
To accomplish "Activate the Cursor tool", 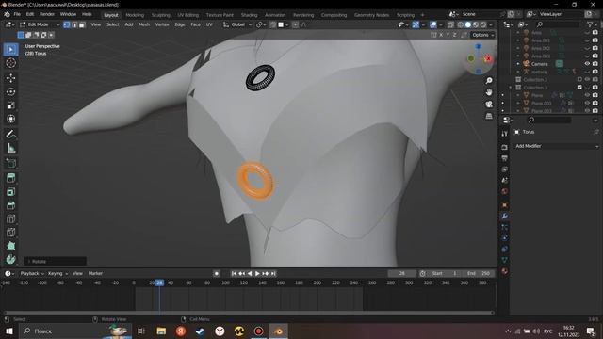I will [x=10, y=63].
